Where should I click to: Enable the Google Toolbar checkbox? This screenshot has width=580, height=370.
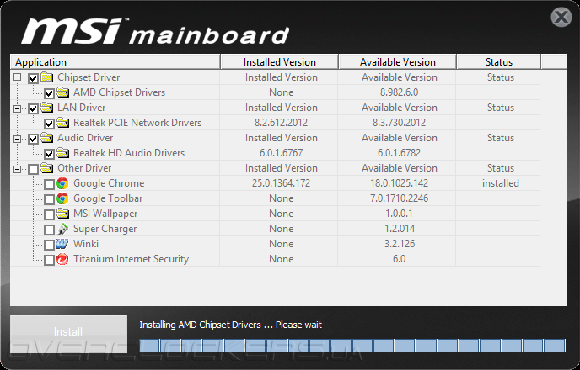point(49,199)
